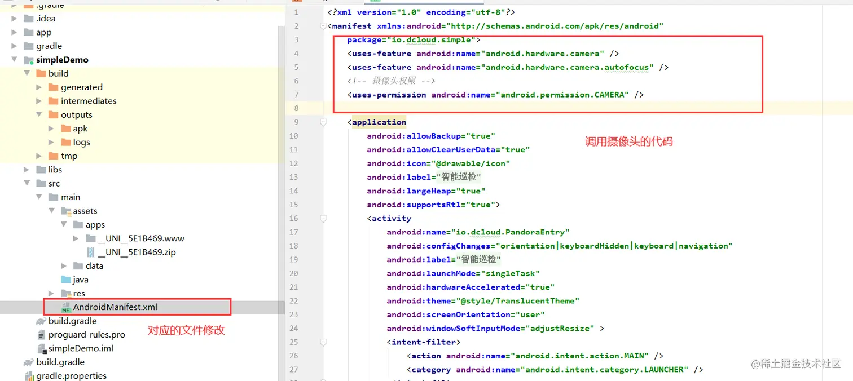
Task: Select the simpleDemo.iml file name
Action: (x=81, y=348)
